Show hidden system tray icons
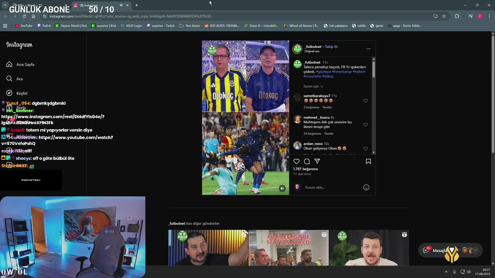This screenshot has width=495, height=278. tap(446, 272)
